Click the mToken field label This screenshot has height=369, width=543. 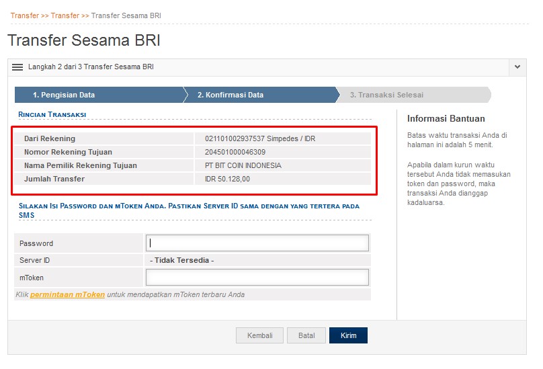tap(32, 278)
